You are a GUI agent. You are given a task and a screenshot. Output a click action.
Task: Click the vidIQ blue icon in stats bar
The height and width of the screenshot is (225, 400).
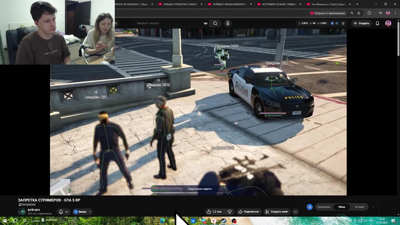click(332, 23)
